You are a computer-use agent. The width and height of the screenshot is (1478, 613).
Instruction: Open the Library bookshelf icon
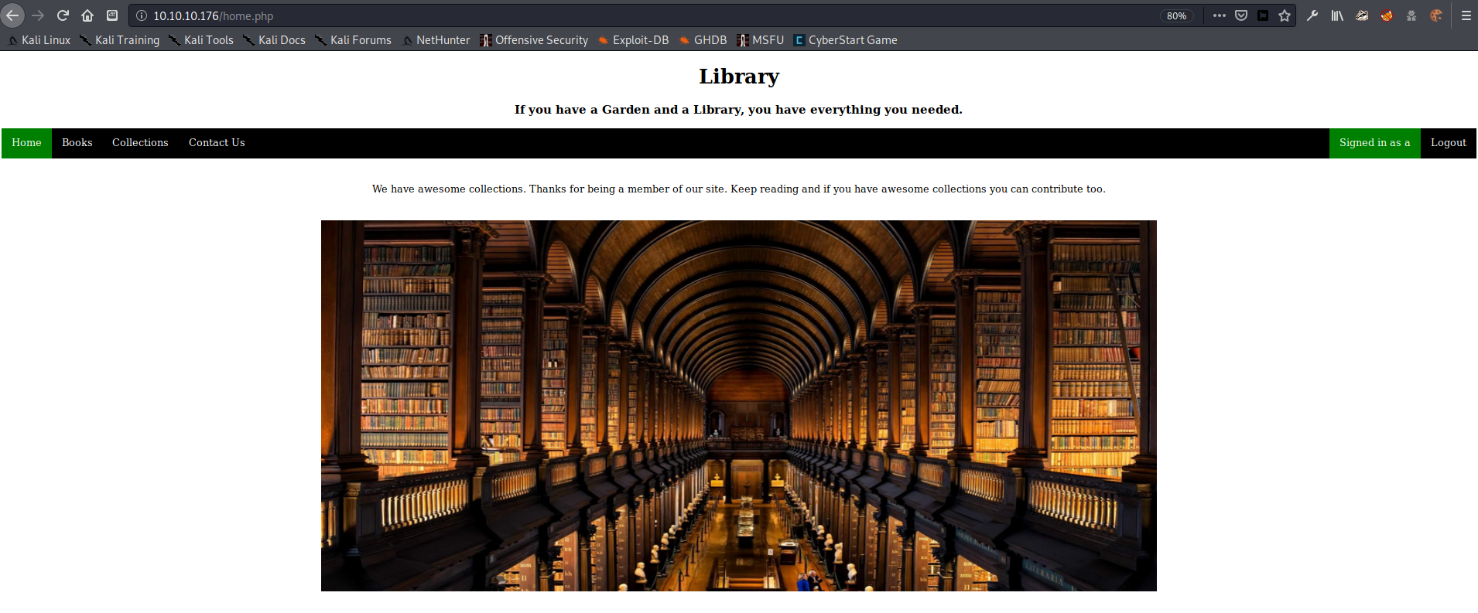click(x=1337, y=15)
